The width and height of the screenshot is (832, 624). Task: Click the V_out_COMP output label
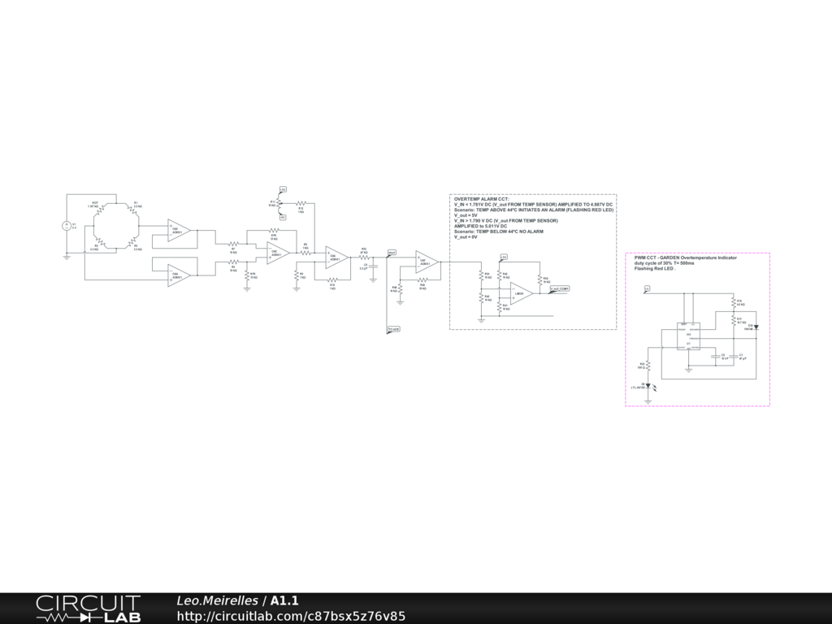pos(560,288)
